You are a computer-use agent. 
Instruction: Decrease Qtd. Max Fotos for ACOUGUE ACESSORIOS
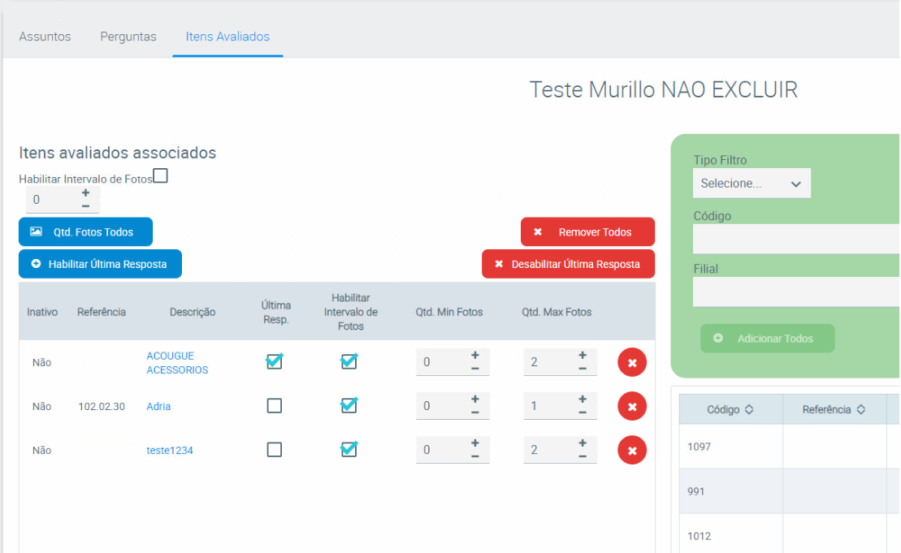582,369
